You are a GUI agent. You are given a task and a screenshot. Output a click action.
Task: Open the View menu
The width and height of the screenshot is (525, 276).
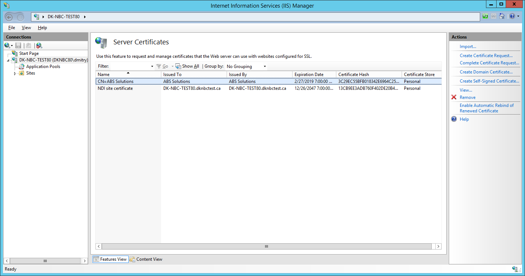(26, 27)
